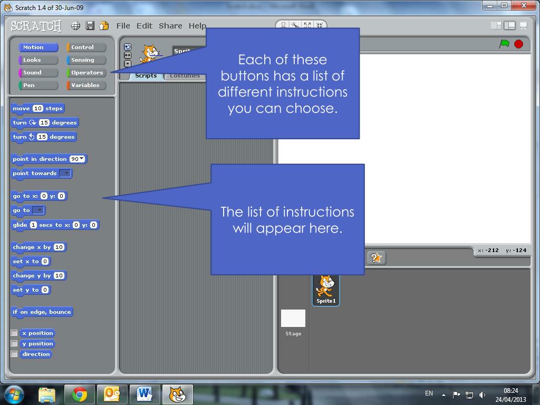This screenshot has height=405, width=540.
Task: Click the Scratch cat taskbar icon
Action: (177, 394)
